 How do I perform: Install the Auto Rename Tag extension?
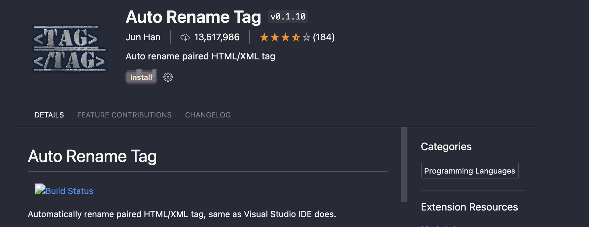tap(141, 77)
